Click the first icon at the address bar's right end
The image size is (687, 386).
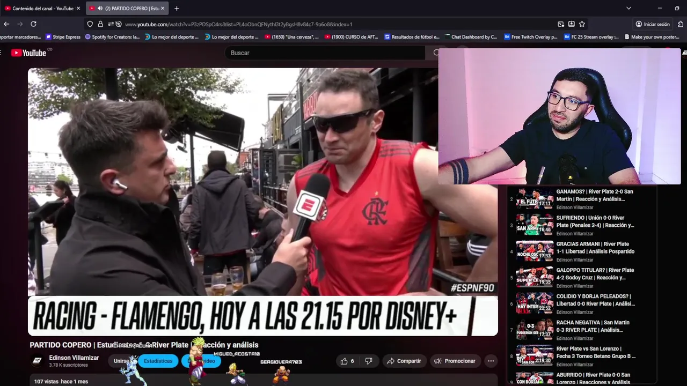(x=561, y=24)
